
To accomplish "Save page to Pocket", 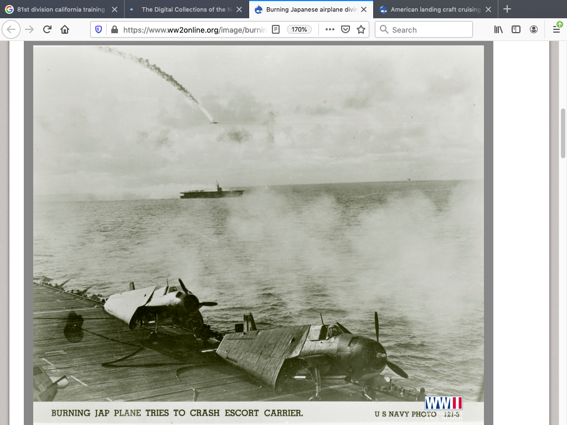I will 346,30.
